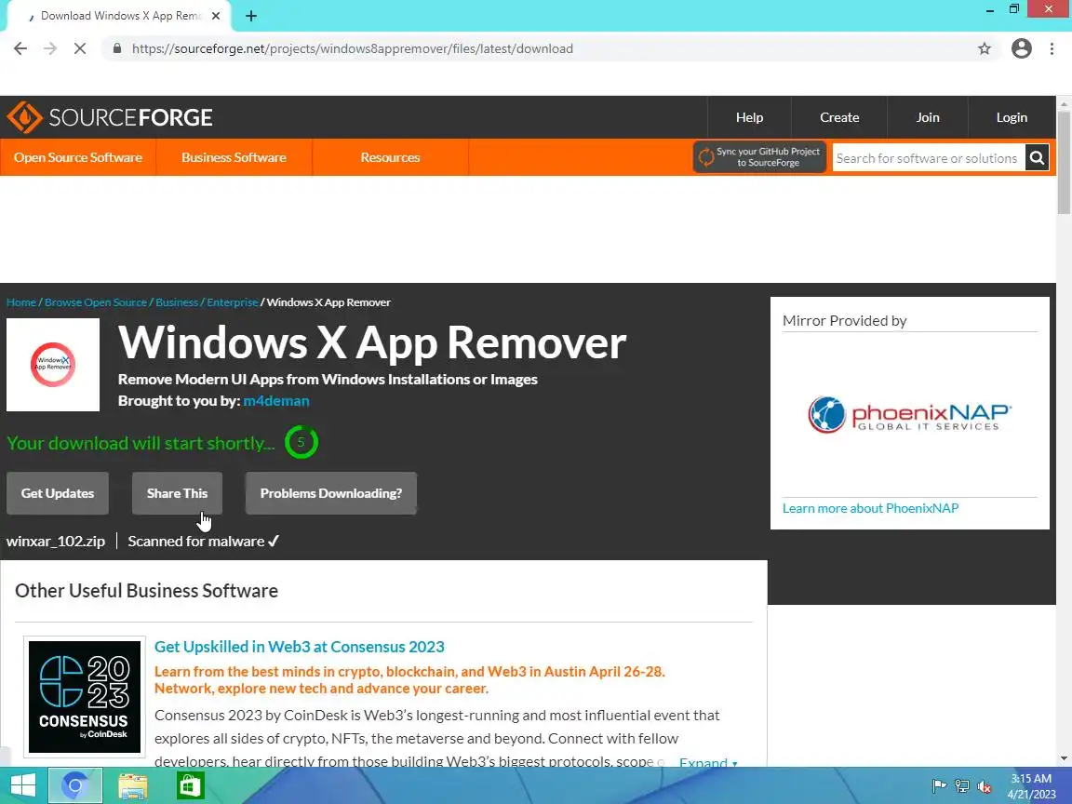Stop the page from loading
Image resolution: width=1072 pixels, height=804 pixels.
click(x=80, y=48)
